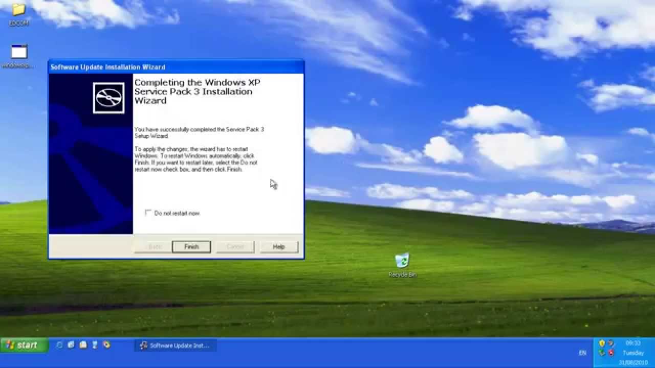Click the red shield alert tray icon
The width and height of the screenshot is (655, 368).
[610, 353]
